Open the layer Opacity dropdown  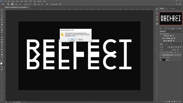click(180, 50)
